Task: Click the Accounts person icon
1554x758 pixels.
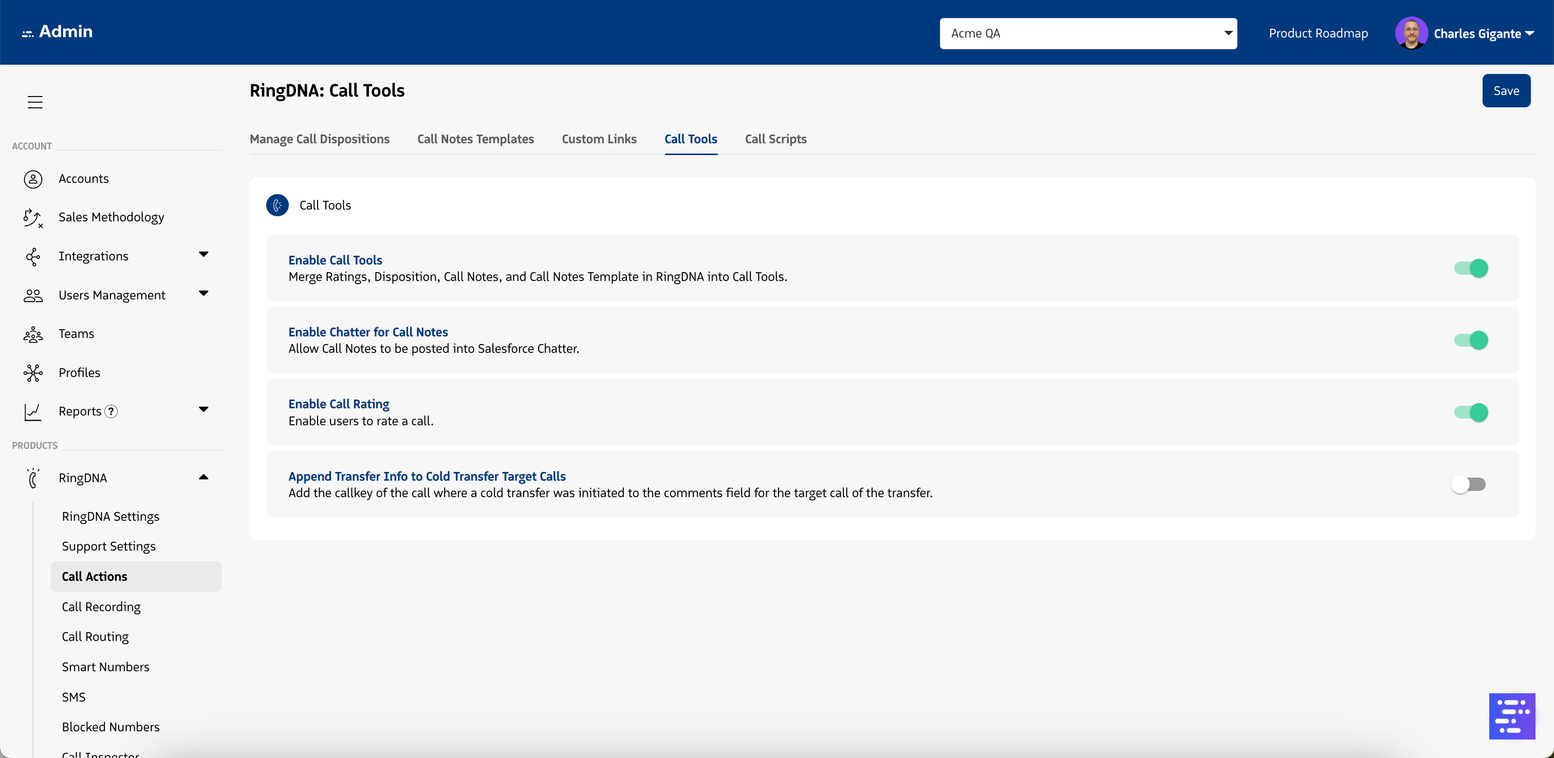Action: pos(32,179)
